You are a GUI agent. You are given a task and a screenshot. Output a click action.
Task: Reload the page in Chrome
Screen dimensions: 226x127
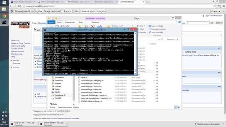pos(19,6)
